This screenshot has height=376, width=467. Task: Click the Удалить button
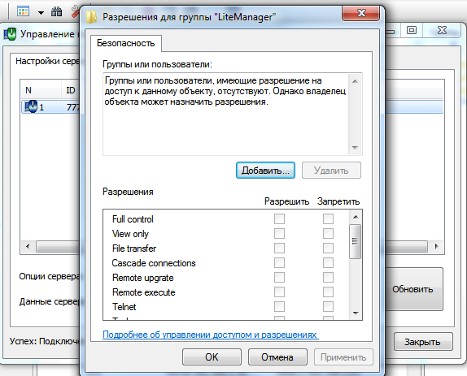pos(331,171)
